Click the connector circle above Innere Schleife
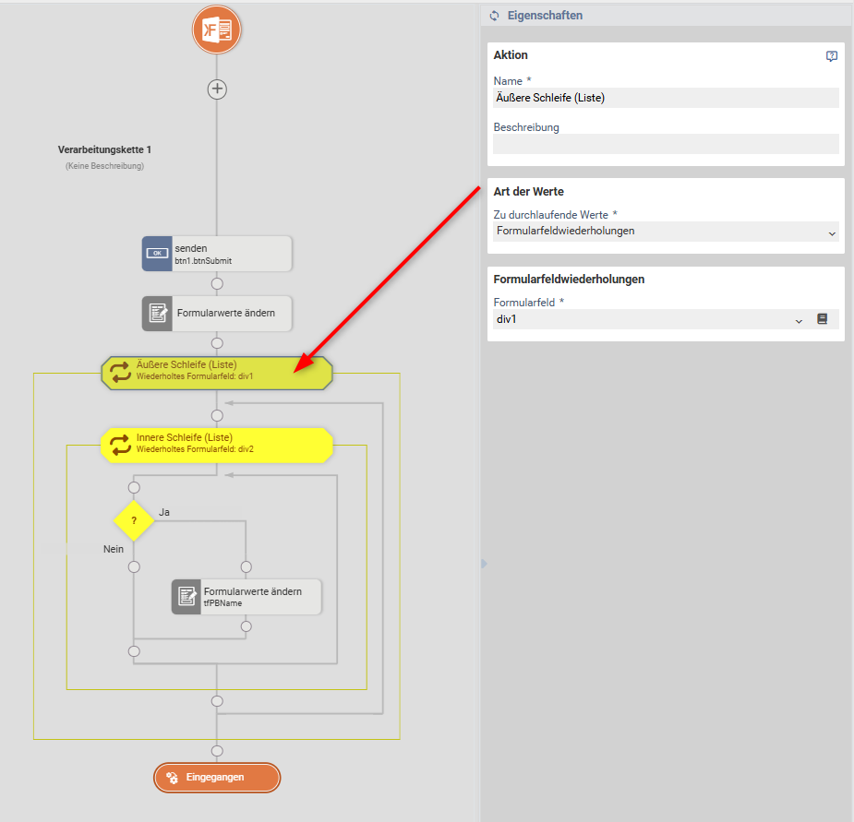Image resolution: width=854 pixels, height=822 pixels. pyautogui.click(x=217, y=416)
